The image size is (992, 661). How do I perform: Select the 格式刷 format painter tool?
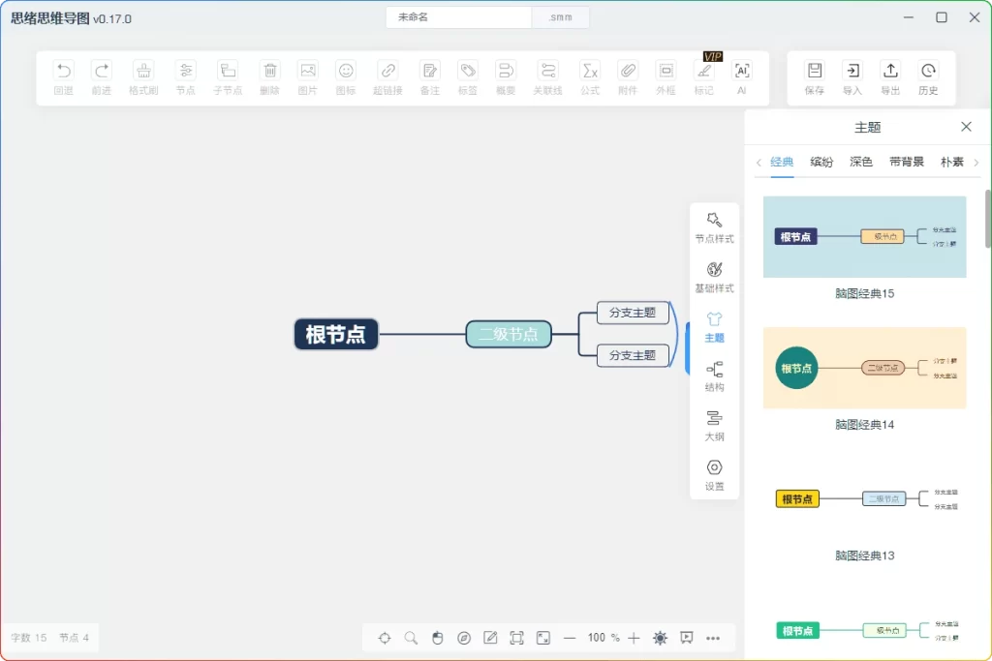142,77
